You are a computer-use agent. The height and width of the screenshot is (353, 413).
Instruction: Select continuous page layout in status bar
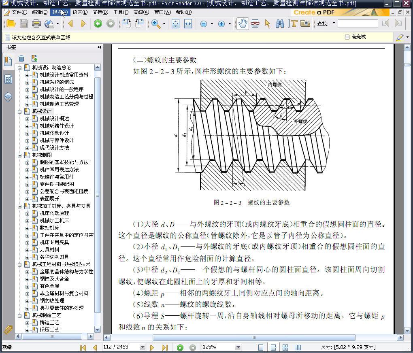pyautogui.click(x=273, y=347)
